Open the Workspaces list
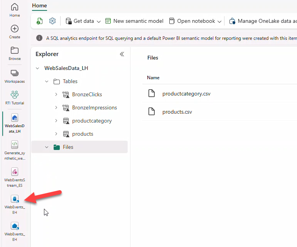The image size is (297, 247). (15, 76)
